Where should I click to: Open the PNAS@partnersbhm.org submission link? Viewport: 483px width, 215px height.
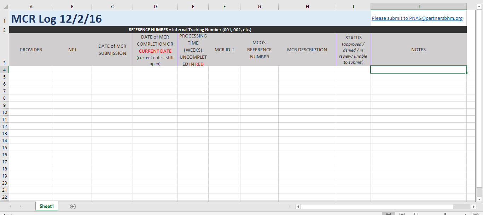[x=417, y=18]
